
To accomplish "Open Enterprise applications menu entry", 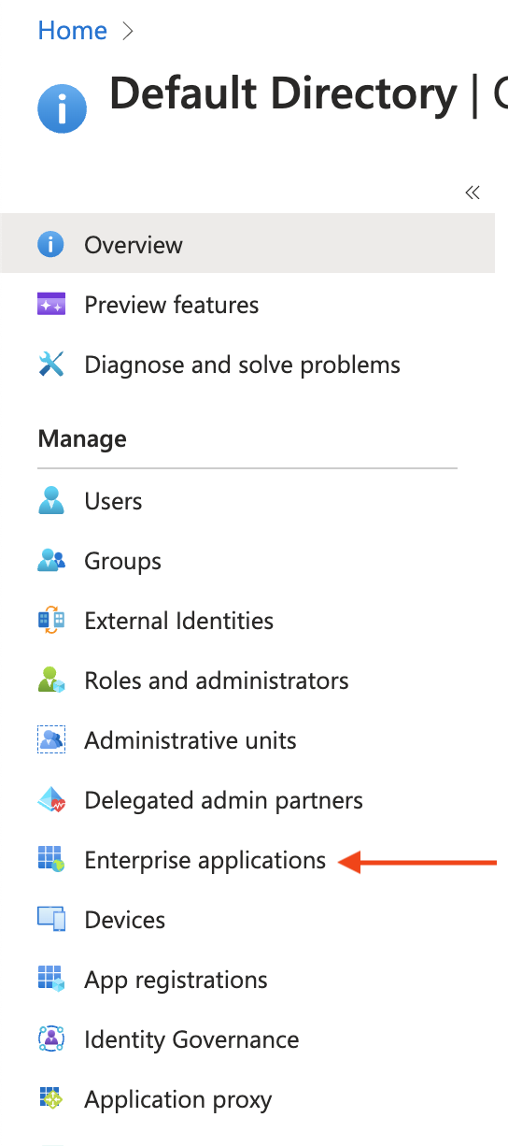I will 205,860.
